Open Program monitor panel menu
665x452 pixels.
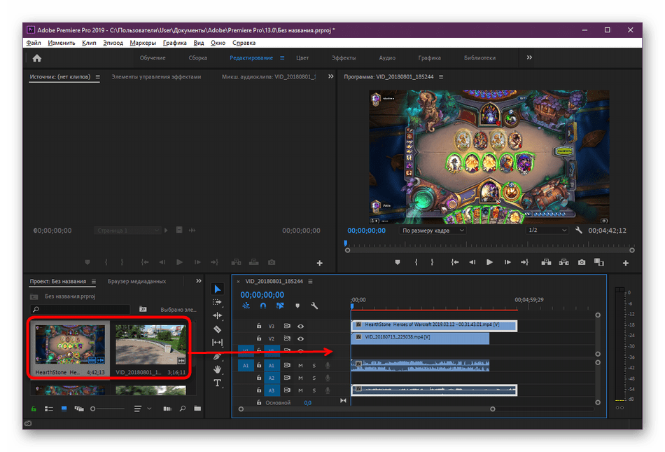(x=441, y=77)
